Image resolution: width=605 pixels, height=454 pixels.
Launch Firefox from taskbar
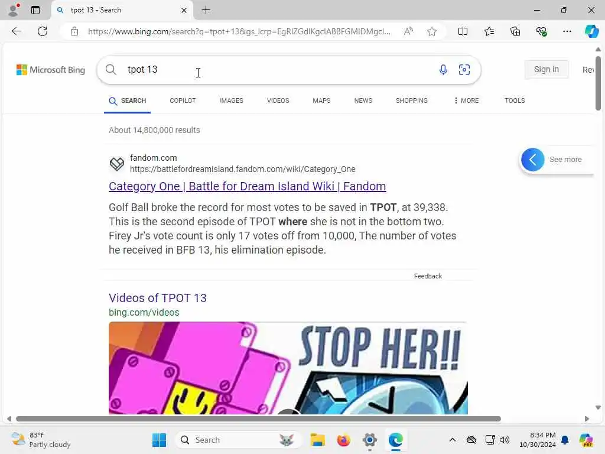point(343,440)
